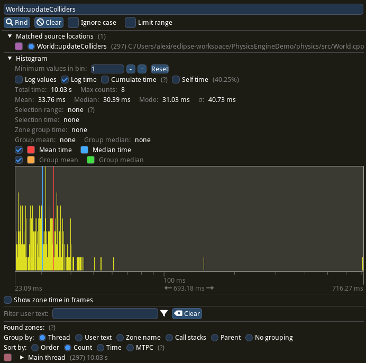This screenshot has width=366, height=363.
Task: Click the Clear search button
Action: click(x=49, y=22)
